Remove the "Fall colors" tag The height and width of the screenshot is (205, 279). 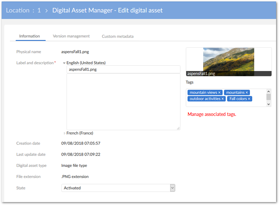click(x=249, y=98)
